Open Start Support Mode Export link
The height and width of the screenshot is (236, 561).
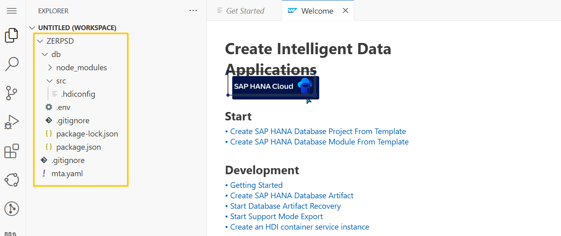pos(276,216)
